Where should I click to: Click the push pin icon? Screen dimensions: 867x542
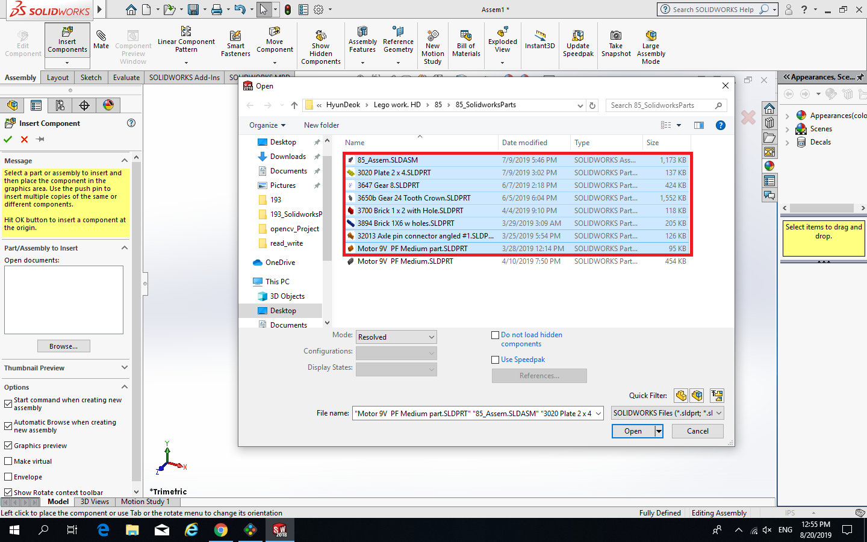pyautogui.click(x=40, y=139)
